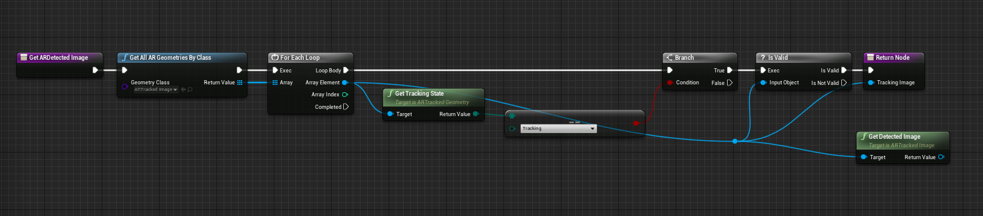This screenshot has height=216, width=983.
Task: Click the Array Index output pin
Action: [x=345, y=95]
